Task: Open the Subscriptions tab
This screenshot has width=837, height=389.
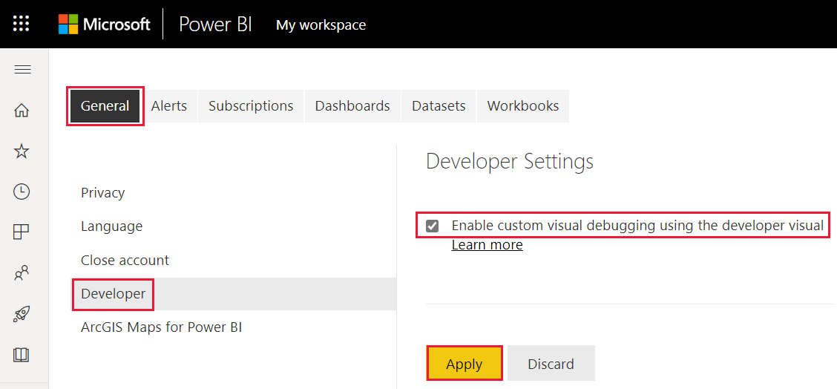Action: pos(251,106)
